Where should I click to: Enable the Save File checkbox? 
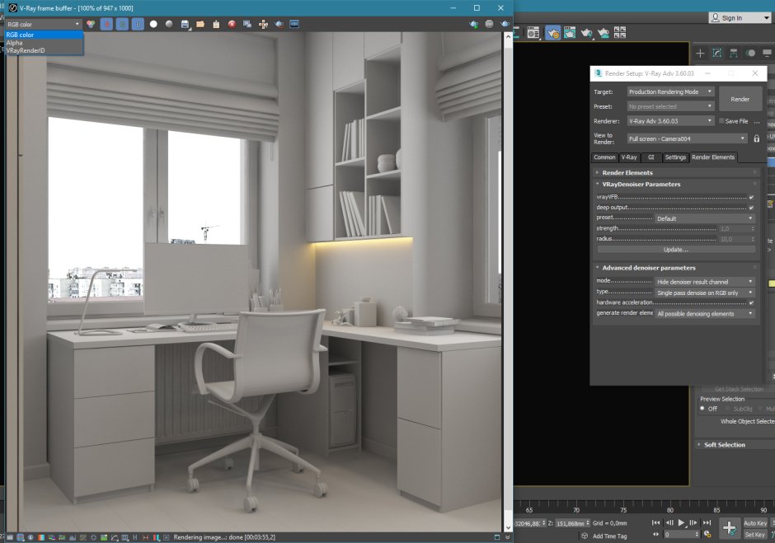[724, 121]
